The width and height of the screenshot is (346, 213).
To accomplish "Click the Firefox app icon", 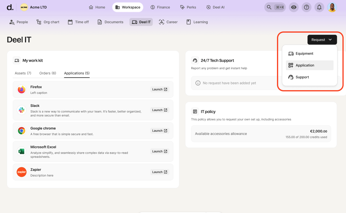I will click(22, 89).
